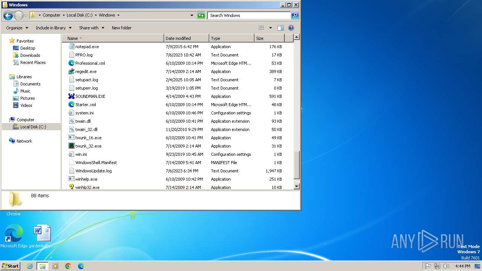Screen dimensions: 482x271
Task: Open the recent pages dropdown arrow
Action: [x=26, y=15]
